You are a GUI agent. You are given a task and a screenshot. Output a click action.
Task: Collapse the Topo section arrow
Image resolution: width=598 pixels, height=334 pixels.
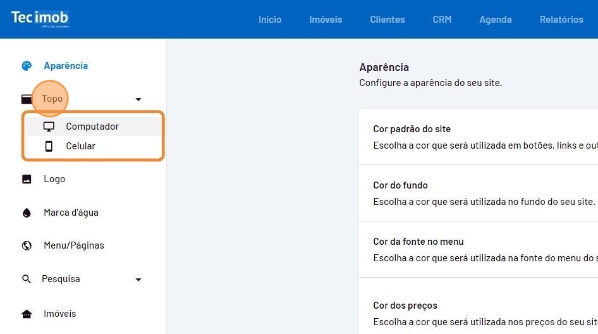click(138, 99)
